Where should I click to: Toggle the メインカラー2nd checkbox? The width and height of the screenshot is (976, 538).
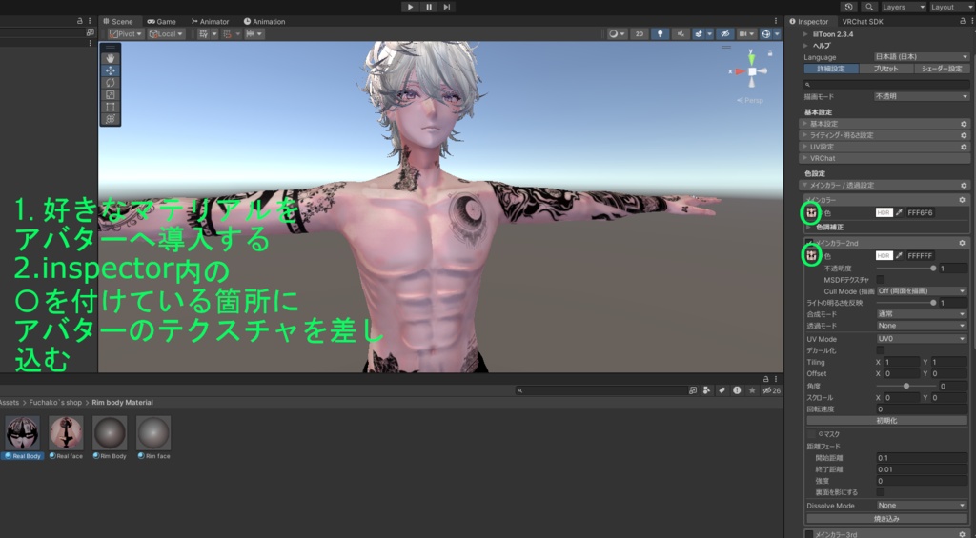809,243
